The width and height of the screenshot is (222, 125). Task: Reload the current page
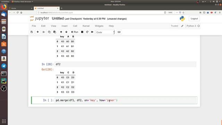[18, 12]
